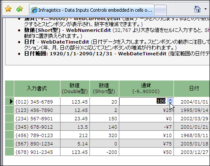Click the currency edit field showing 100
Viewport: 210px width, 166px height.
point(143,101)
